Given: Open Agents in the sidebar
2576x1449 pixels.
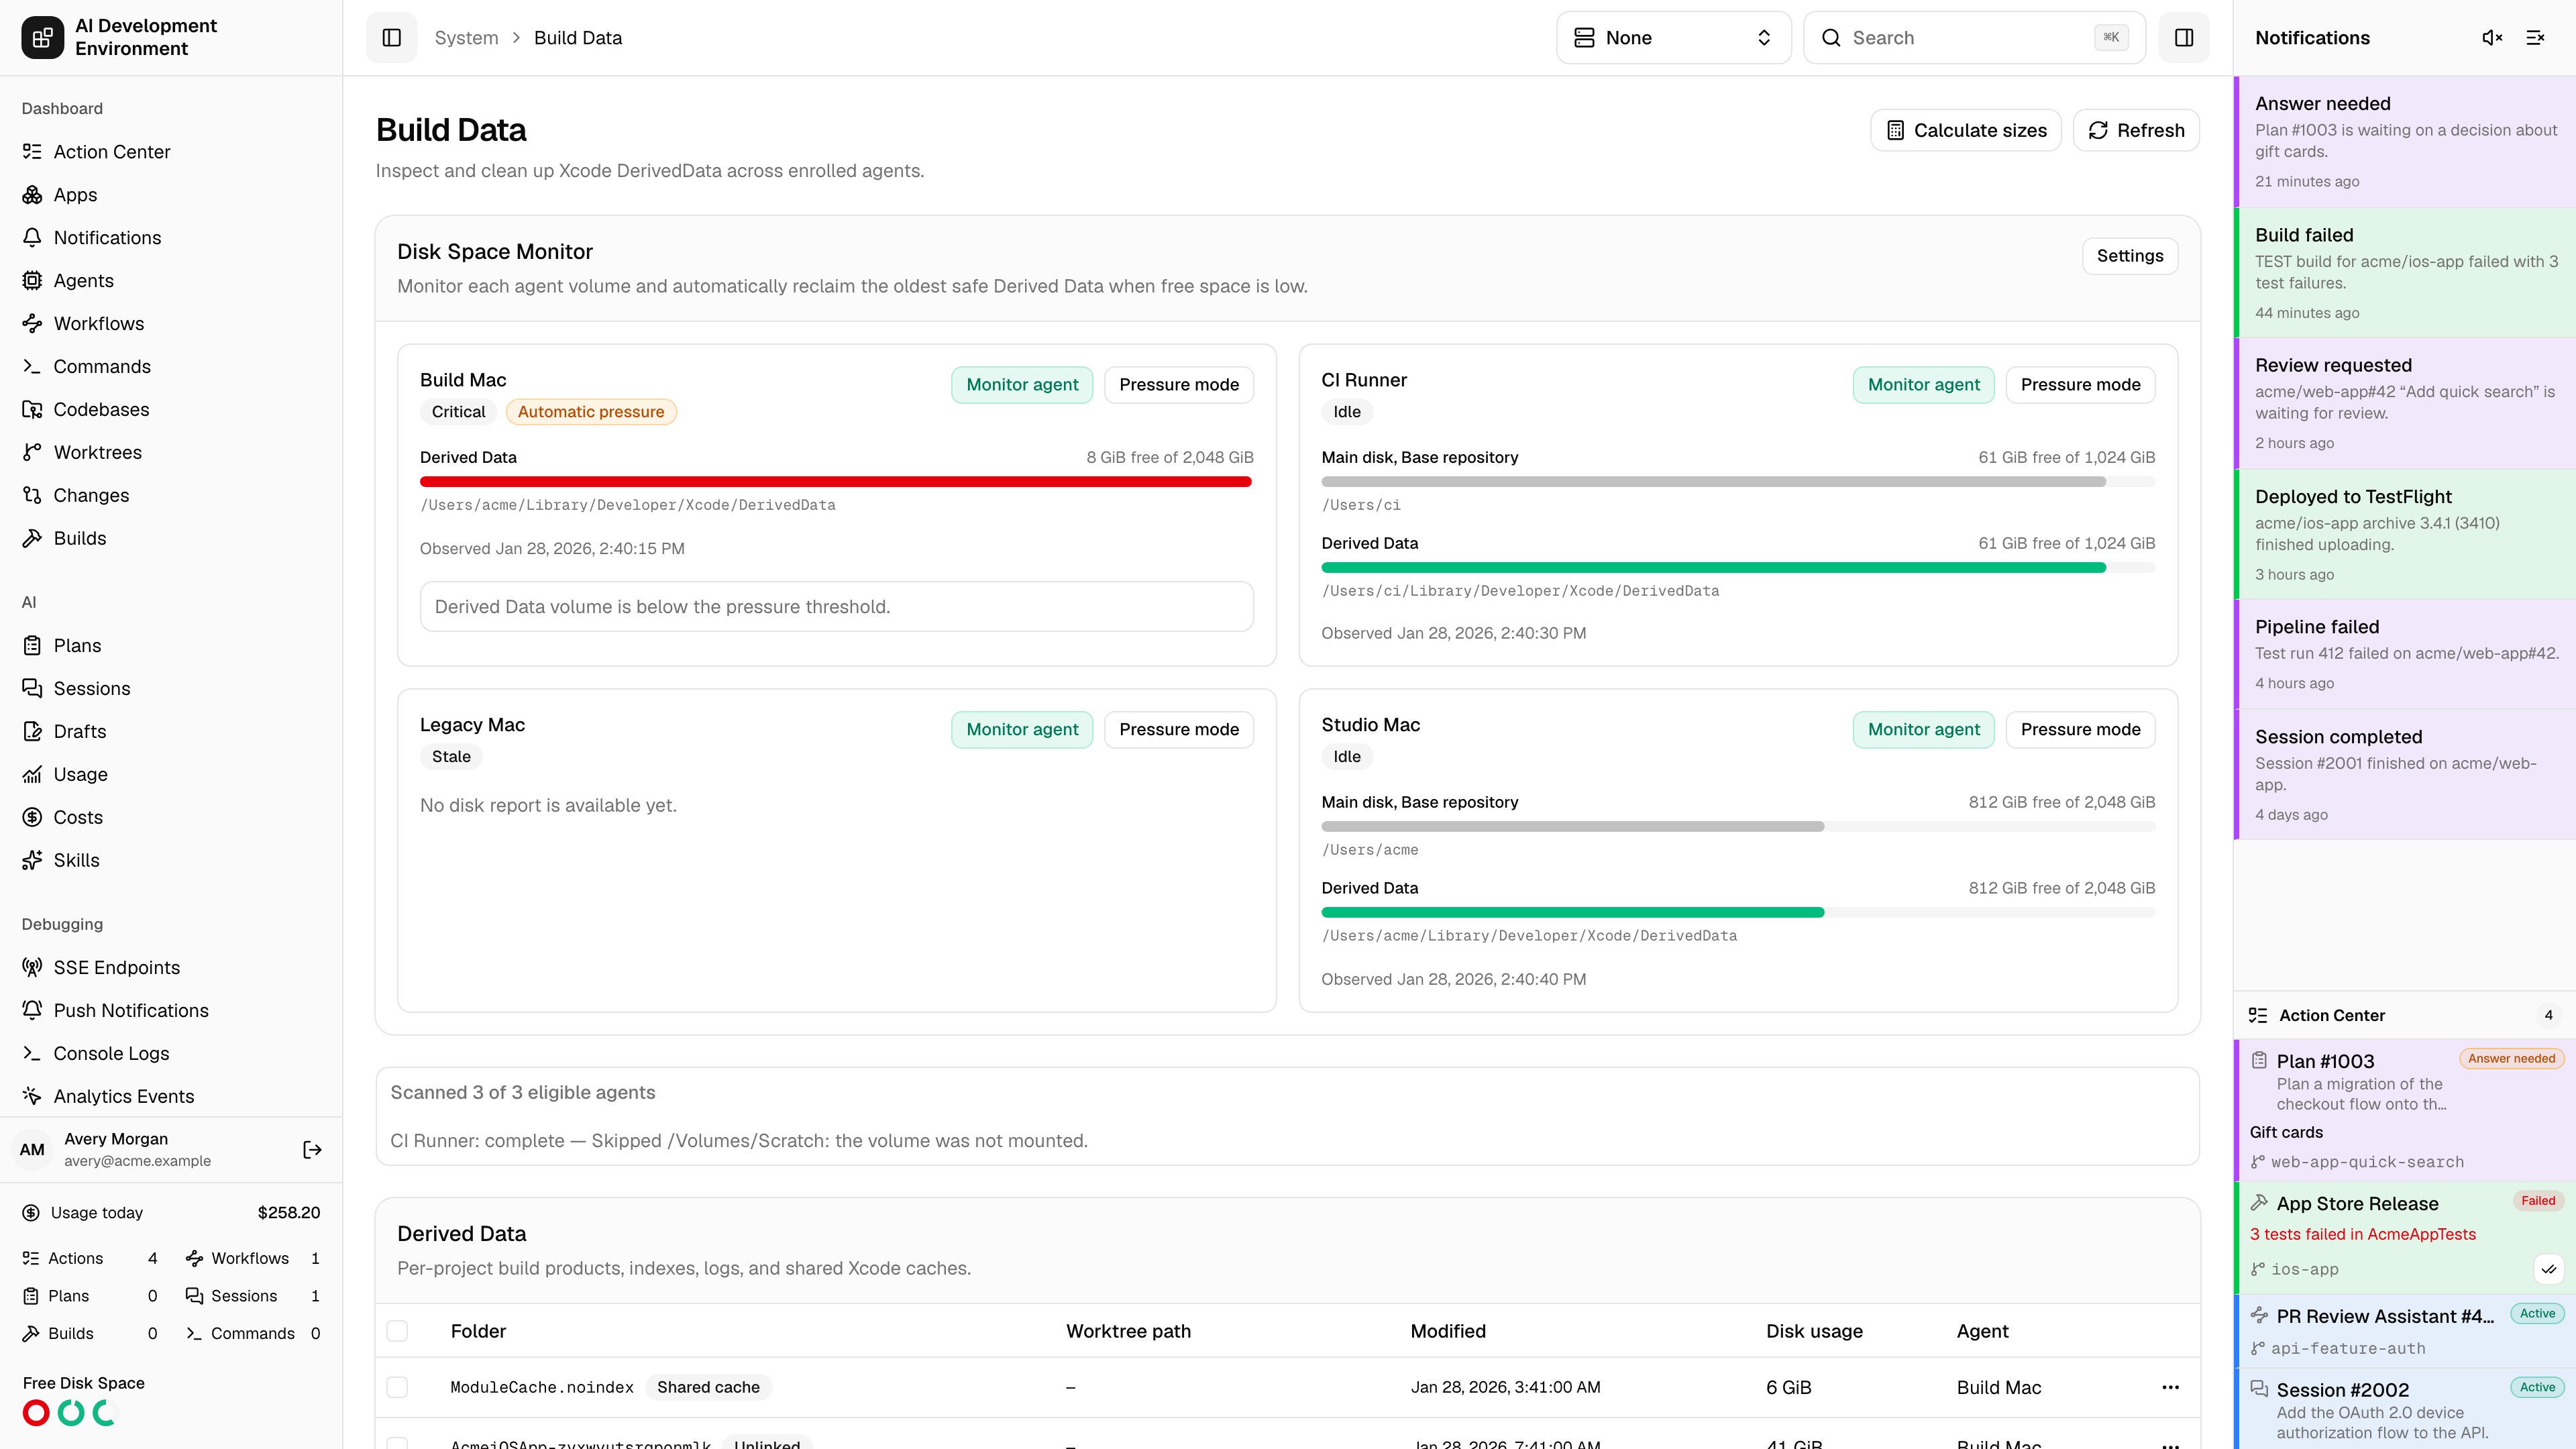Looking at the screenshot, I should [x=171, y=281].
